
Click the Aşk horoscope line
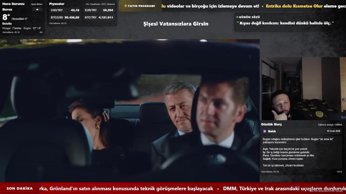(x=285, y=149)
